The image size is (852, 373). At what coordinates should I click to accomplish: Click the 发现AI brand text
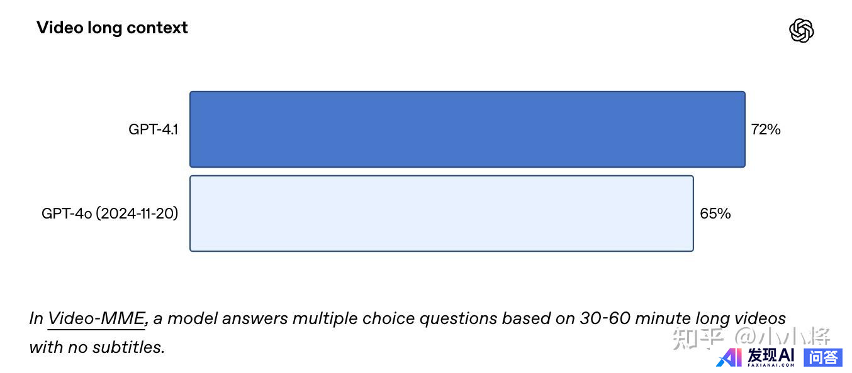tap(771, 355)
